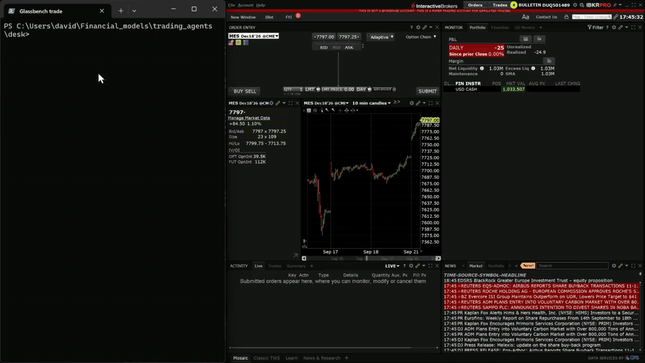The image size is (645, 363).
Task: Open quote details panel settings gear
Action: 271,104
